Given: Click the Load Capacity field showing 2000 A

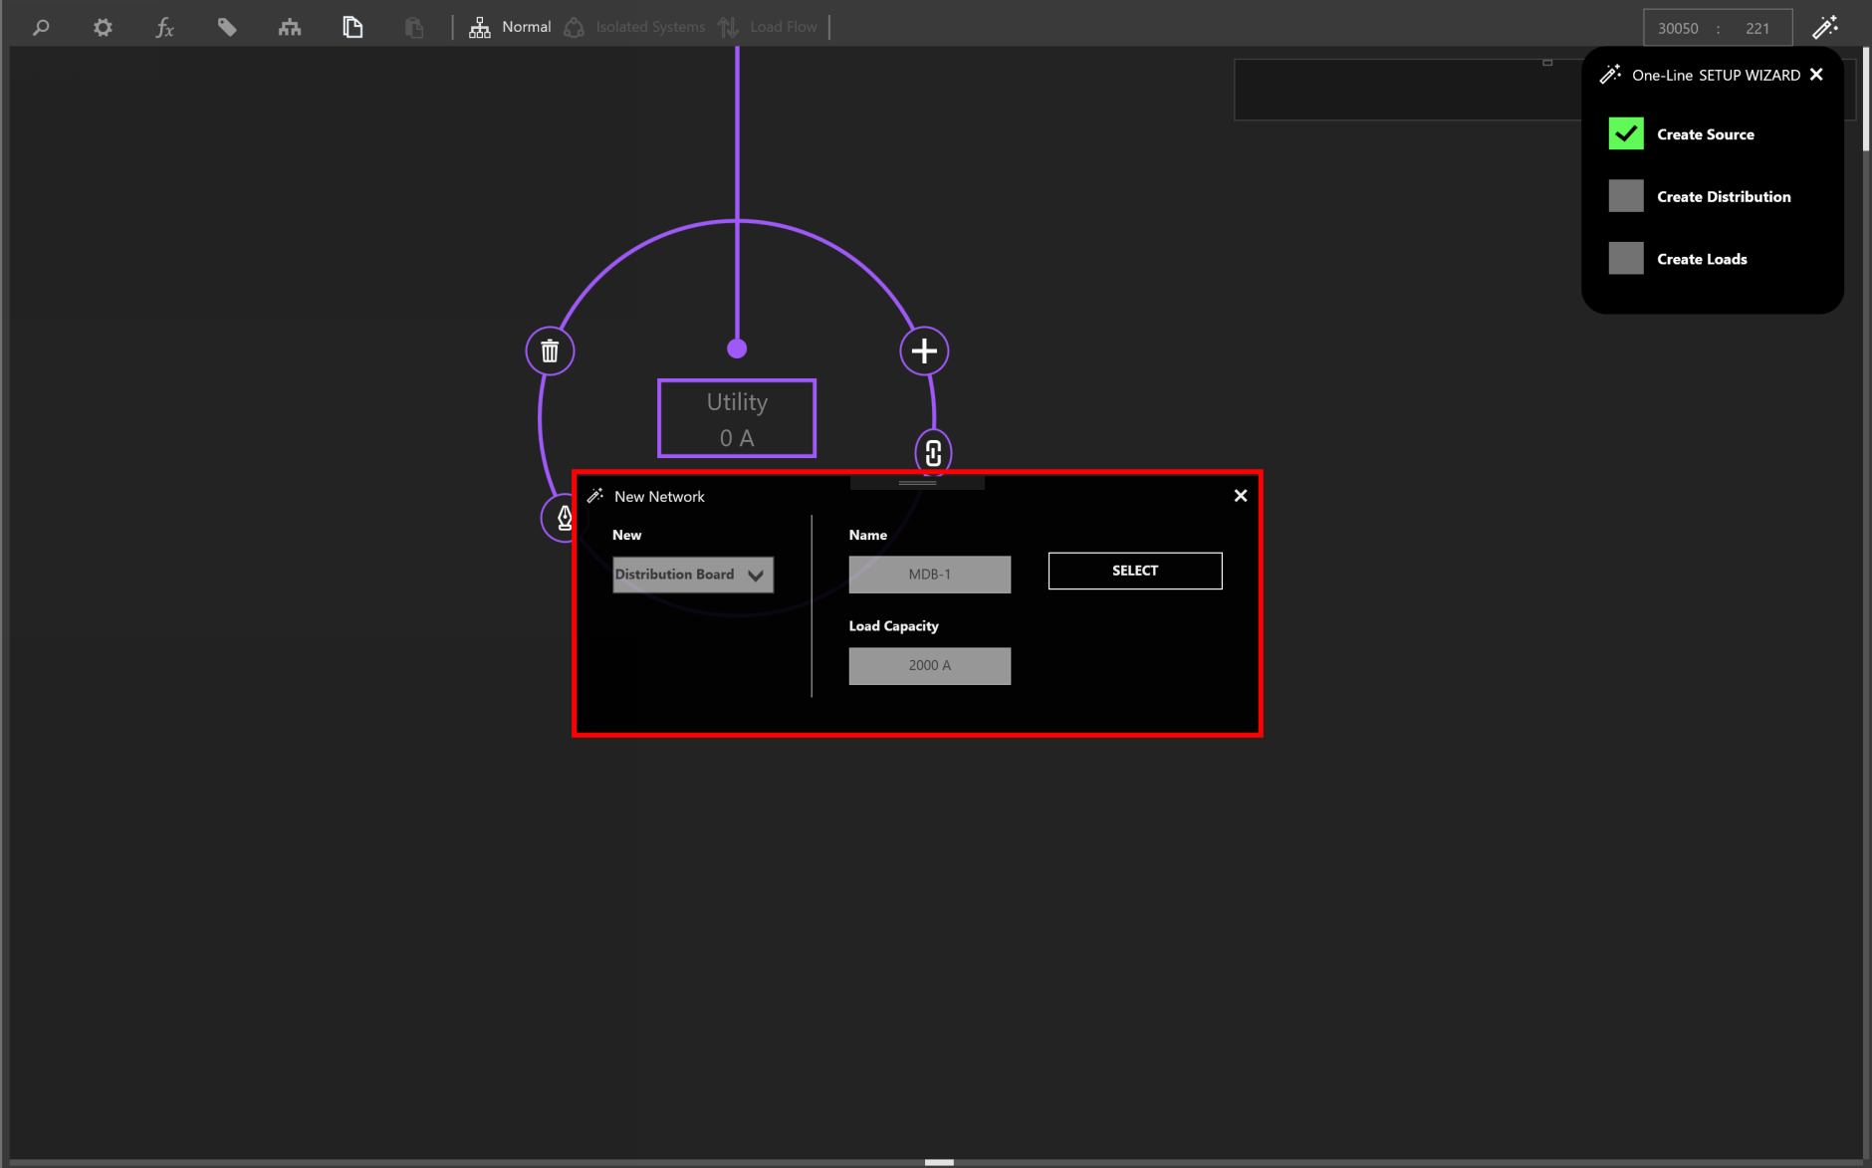Looking at the screenshot, I should coord(929,666).
